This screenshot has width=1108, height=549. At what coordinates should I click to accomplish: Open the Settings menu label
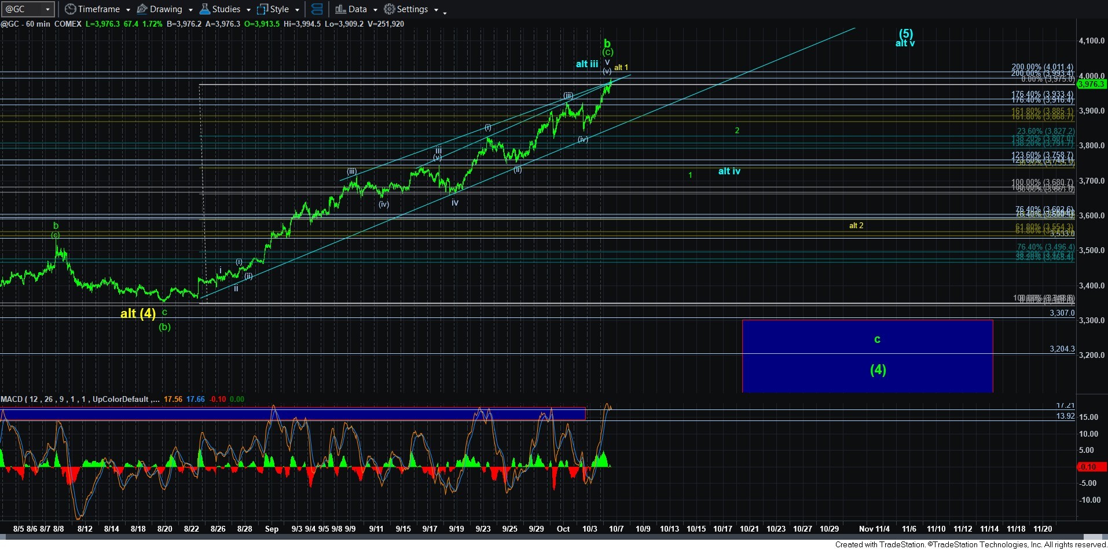click(x=412, y=9)
